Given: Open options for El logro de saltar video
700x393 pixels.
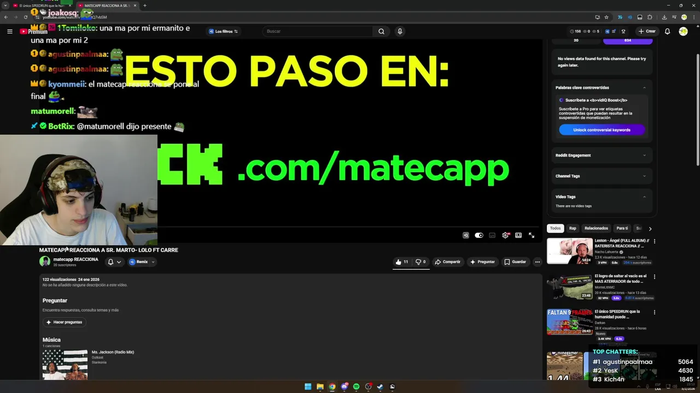Looking at the screenshot, I should [654, 277].
